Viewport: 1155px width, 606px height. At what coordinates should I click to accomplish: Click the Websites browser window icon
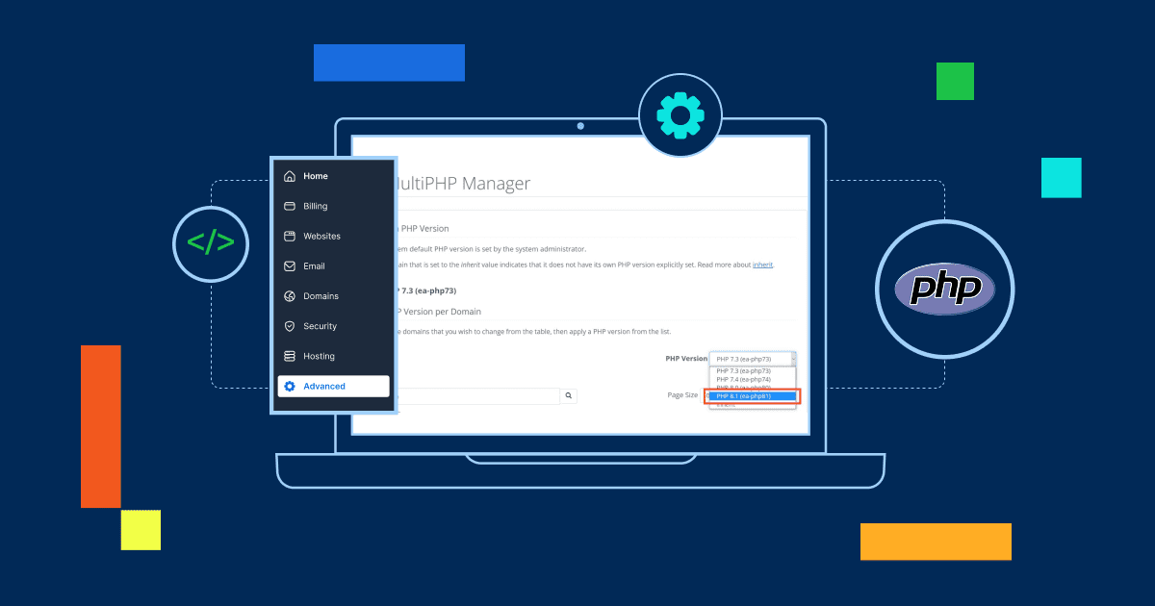[290, 236]
